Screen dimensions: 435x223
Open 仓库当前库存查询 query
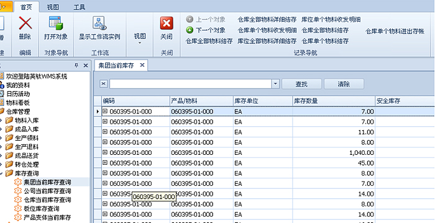pyautogui.click(x=47, y=199)
